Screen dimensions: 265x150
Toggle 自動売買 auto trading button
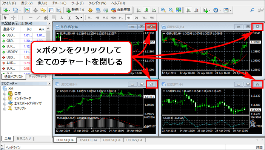click(121, 10)
